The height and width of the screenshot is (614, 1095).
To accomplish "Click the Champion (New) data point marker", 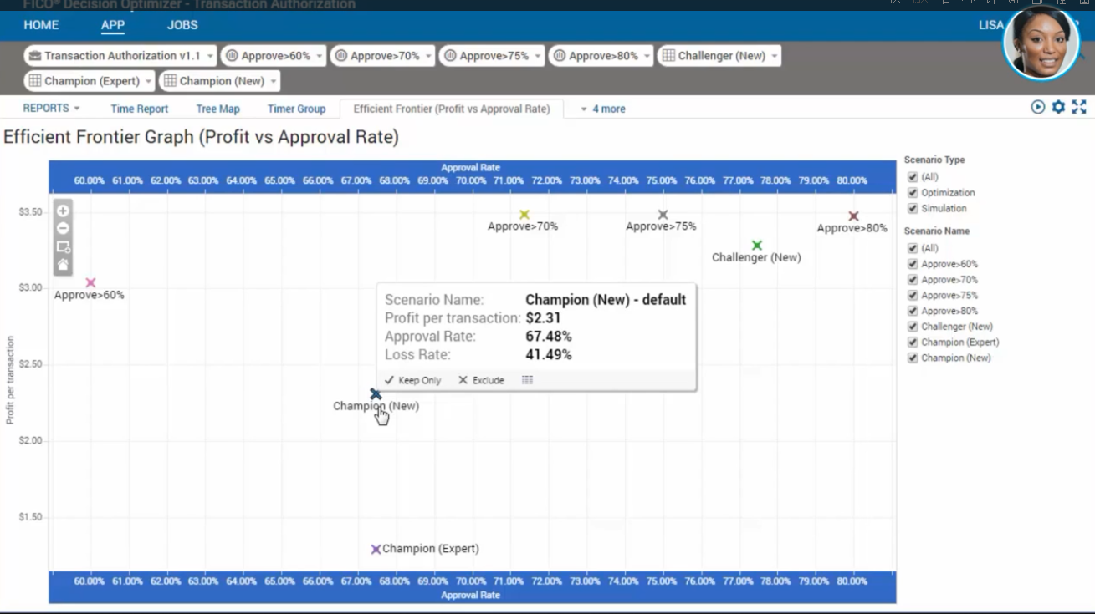I will [376, 394].
